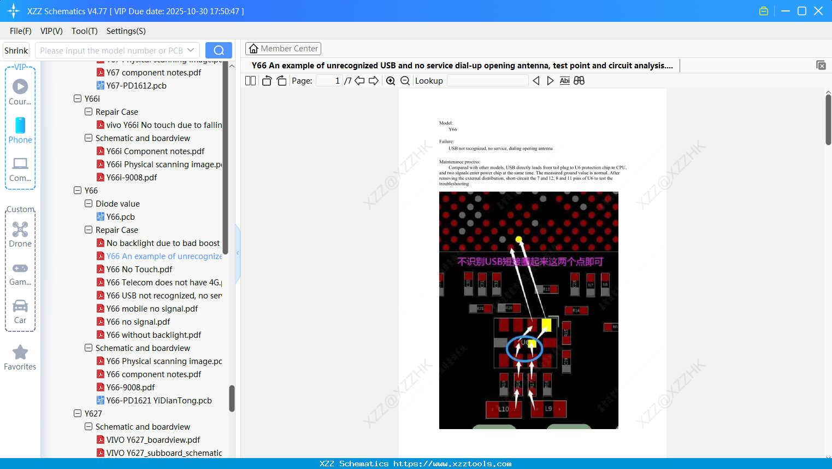Image resolution: width=832 pixels, height=469 pixels.
Task: Open Y66 No Touch.pdf
Action: tap(134, 269)
